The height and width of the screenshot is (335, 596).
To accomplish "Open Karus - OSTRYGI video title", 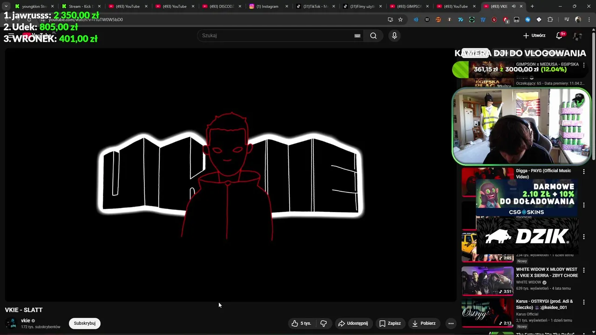I will [544, 304].
